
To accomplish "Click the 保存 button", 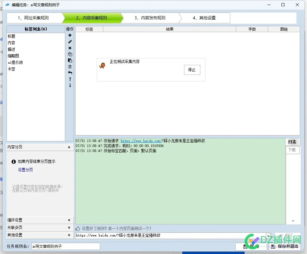I will pos(251,247).
